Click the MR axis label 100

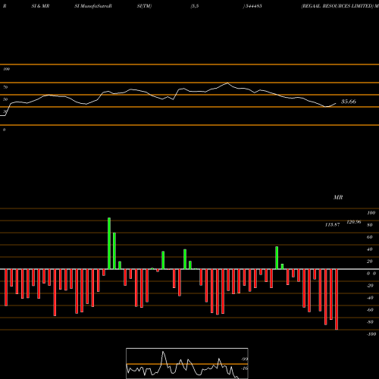click(x=371, y=213)
